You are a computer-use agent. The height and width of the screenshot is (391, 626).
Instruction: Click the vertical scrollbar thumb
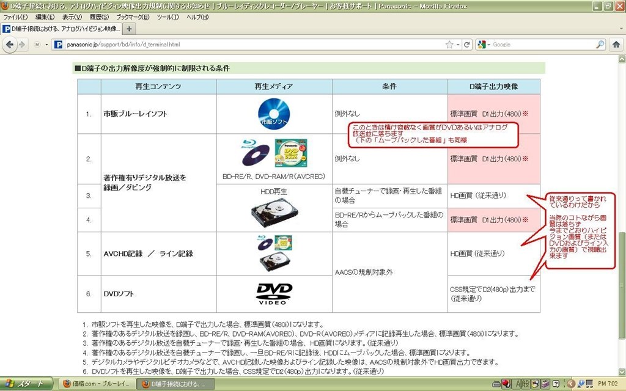tap(622, 285)
